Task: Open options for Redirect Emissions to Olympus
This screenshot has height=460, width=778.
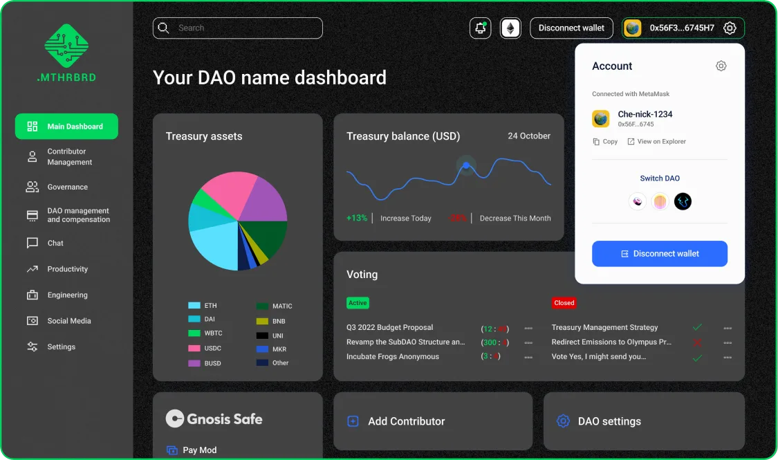Action: point(728,343)
